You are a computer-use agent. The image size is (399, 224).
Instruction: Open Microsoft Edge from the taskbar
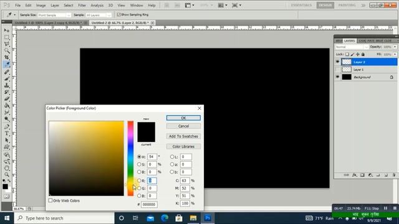click(x=165, y=218)
